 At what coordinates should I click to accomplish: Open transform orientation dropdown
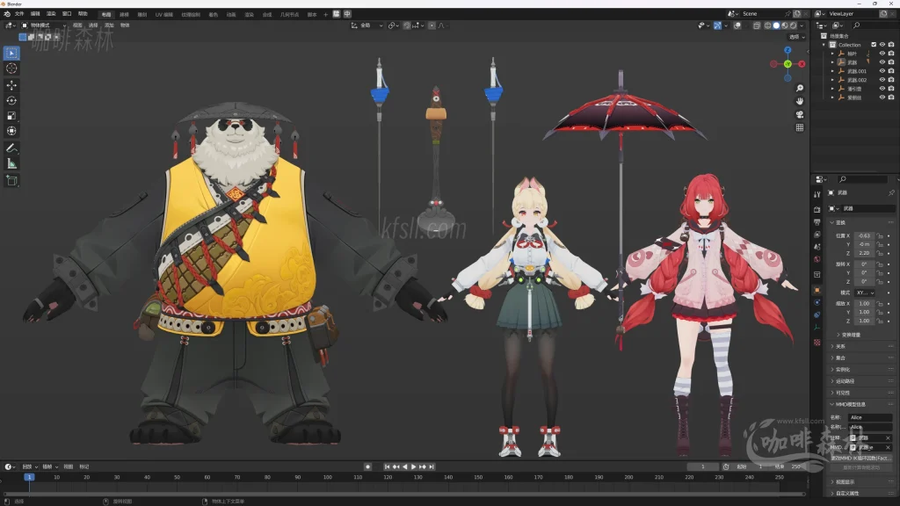[367, 25]
